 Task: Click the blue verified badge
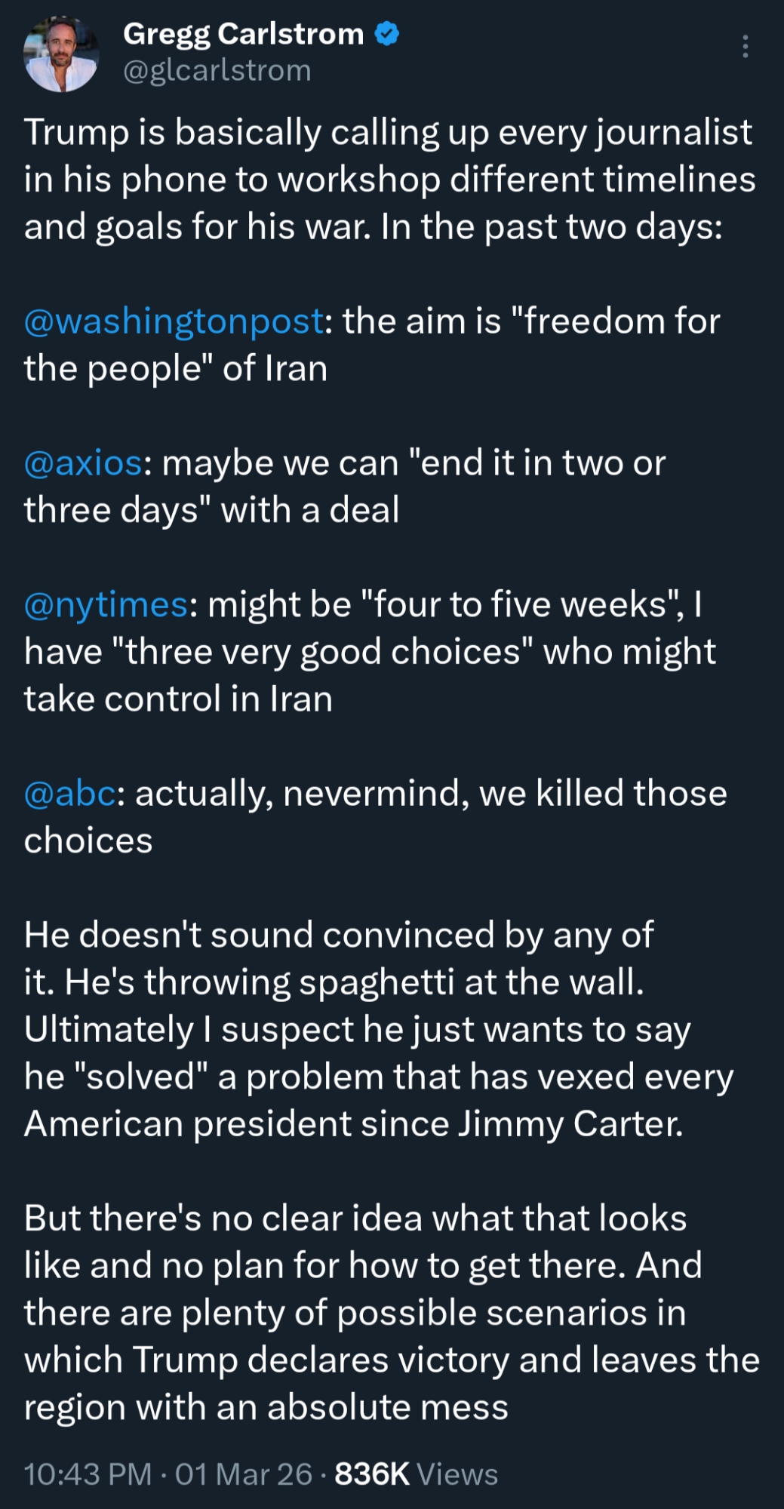pyautogui.click(x=387, y=34)
